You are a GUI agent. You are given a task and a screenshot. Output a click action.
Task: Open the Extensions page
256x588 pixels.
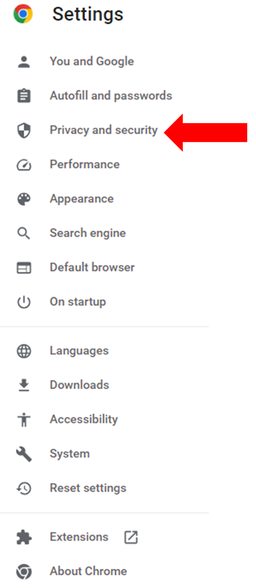tap(79, 537)
